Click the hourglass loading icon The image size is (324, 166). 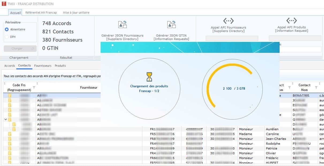click(x=149, y=77)
